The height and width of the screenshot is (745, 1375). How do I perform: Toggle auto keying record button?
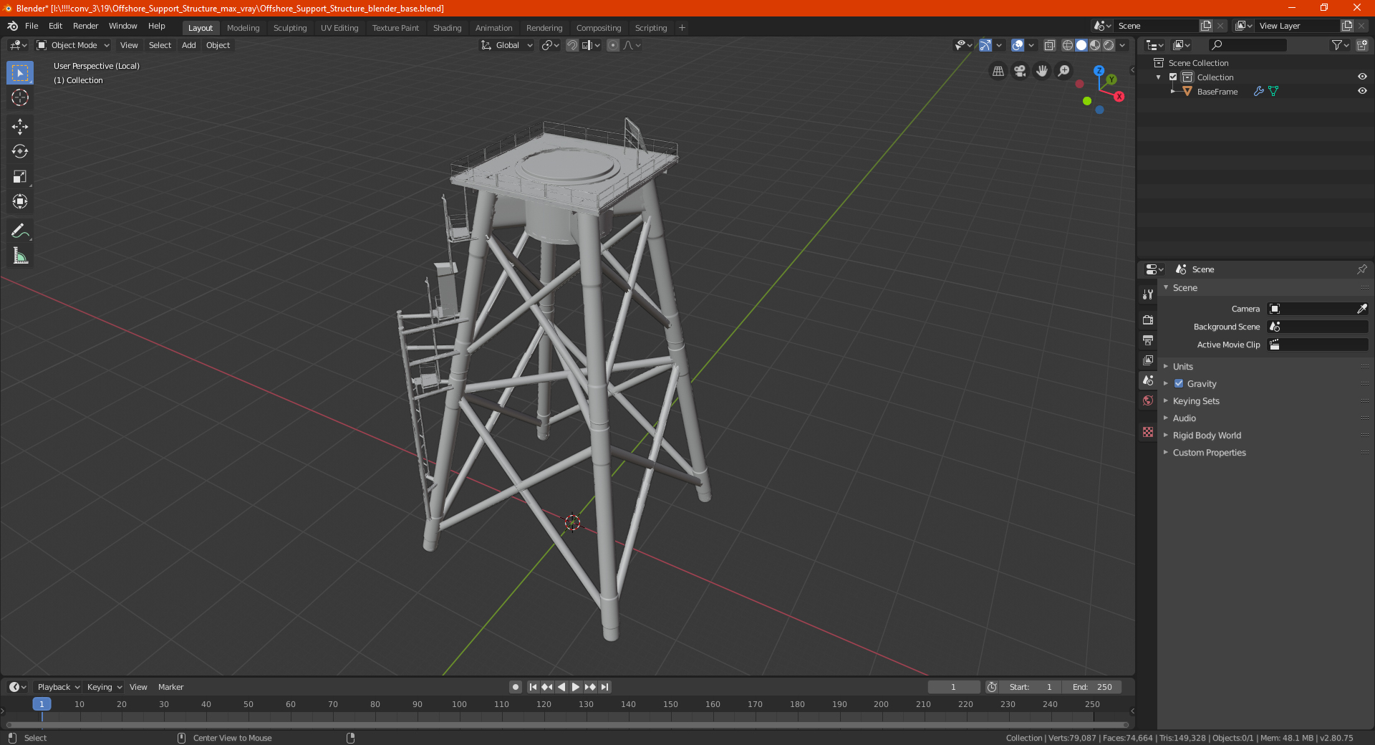pyautogui.click(x=516, y=687)
